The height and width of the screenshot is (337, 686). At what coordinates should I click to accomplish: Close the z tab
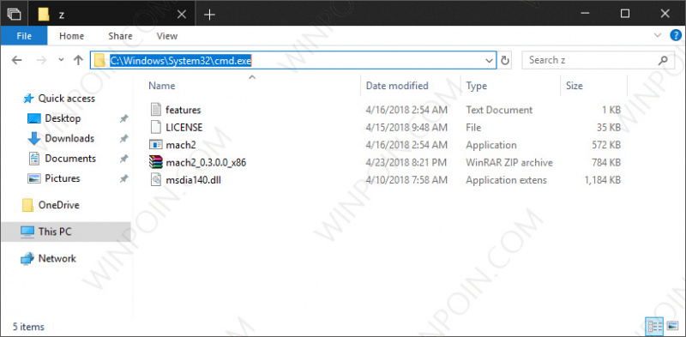[x=182, y=15]
